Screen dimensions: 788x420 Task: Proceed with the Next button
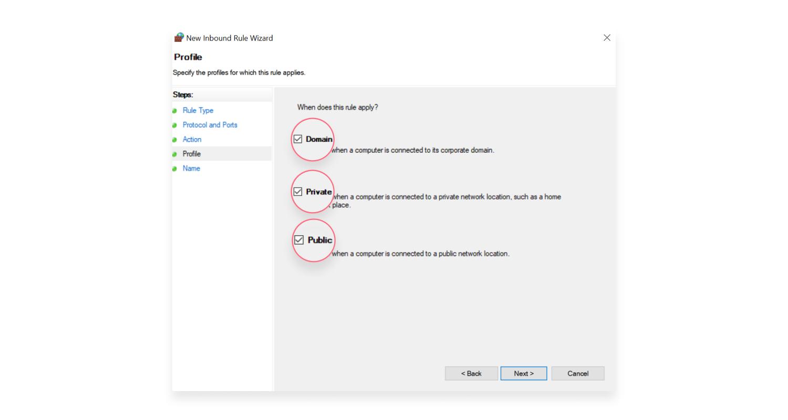tap(524, 373)
